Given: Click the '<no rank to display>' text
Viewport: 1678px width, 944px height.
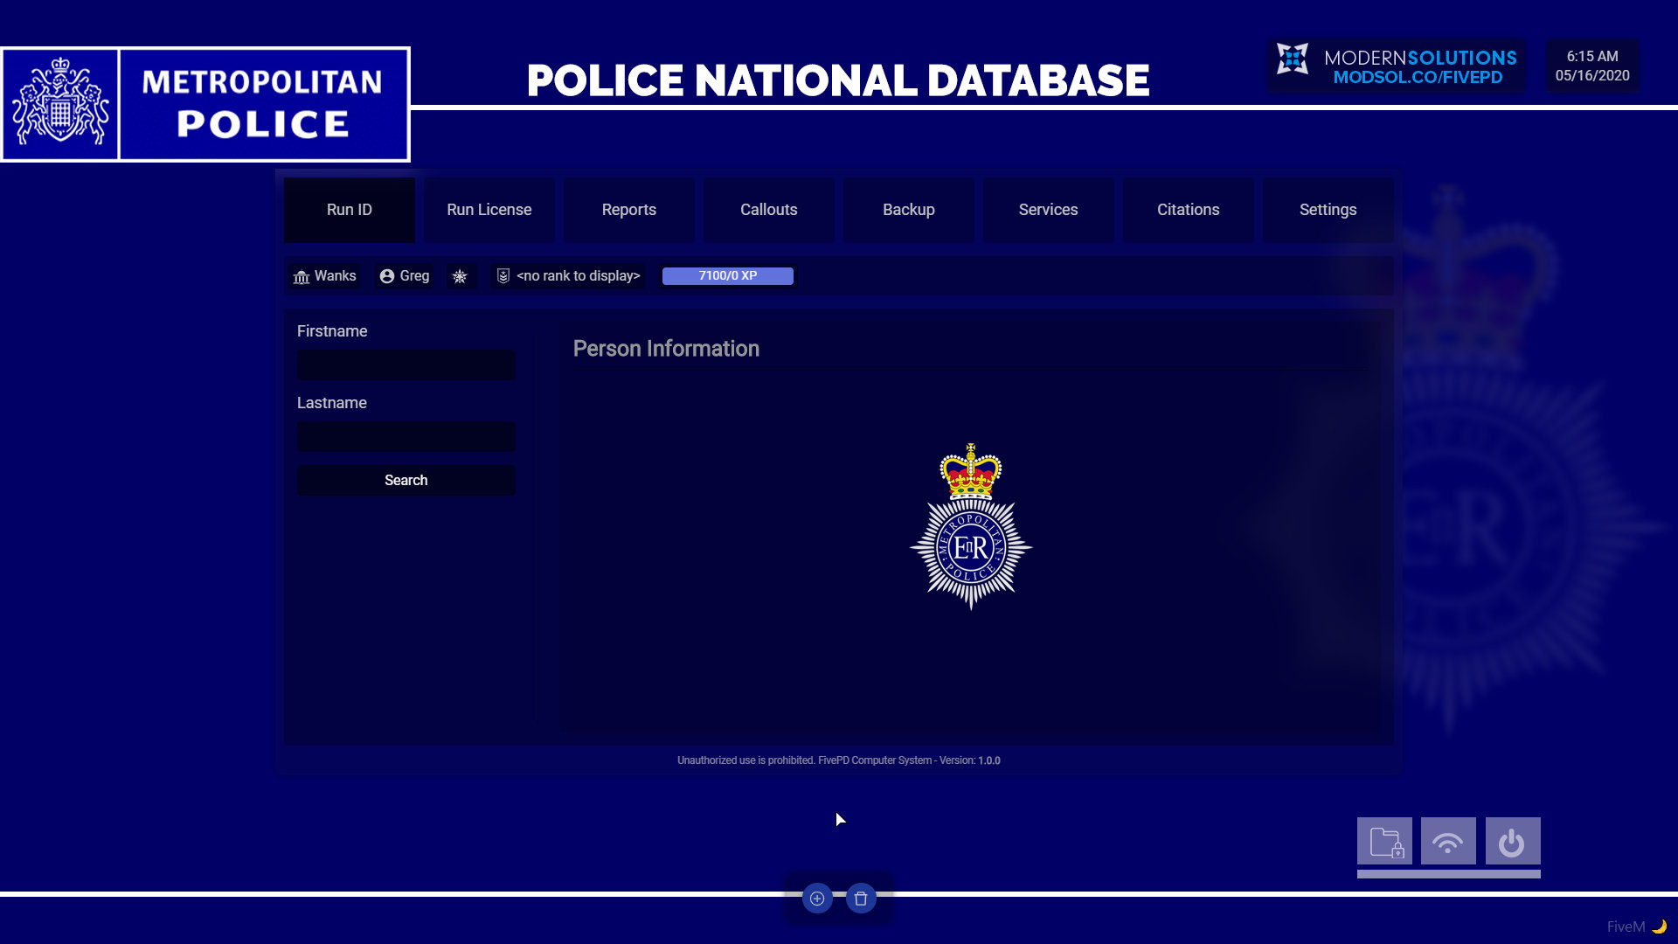Looking at the screenshot, I should point(579,276).
